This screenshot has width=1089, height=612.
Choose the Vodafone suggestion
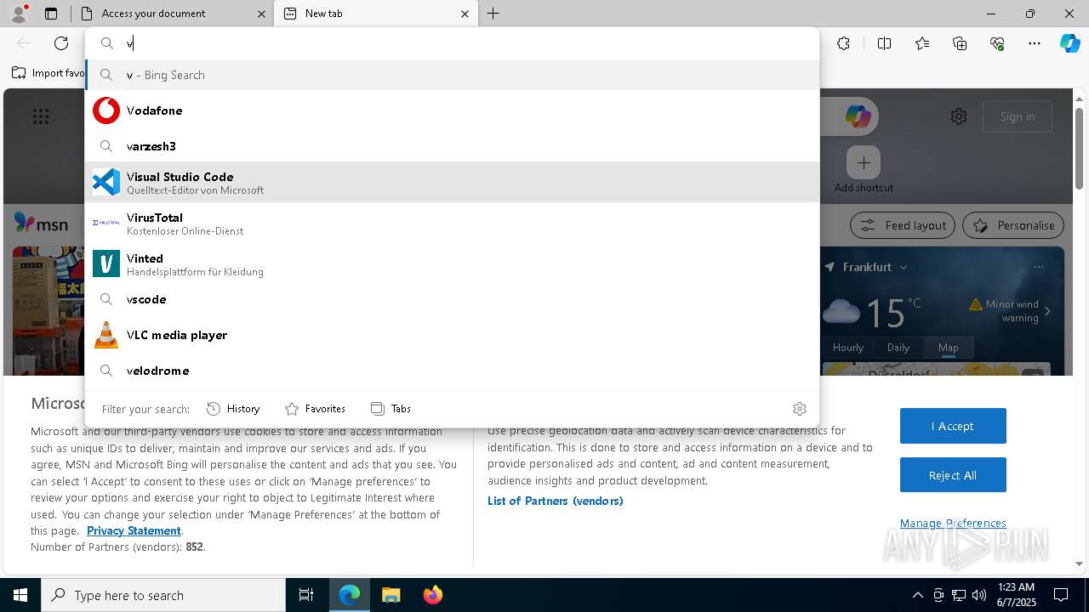click(x=452, y=110)
